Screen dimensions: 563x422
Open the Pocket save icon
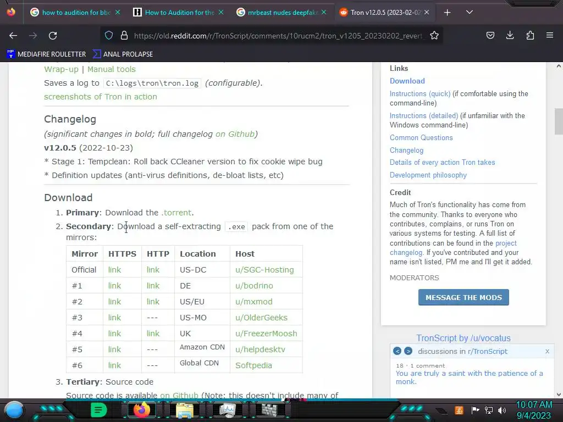[x=490, y=35]
